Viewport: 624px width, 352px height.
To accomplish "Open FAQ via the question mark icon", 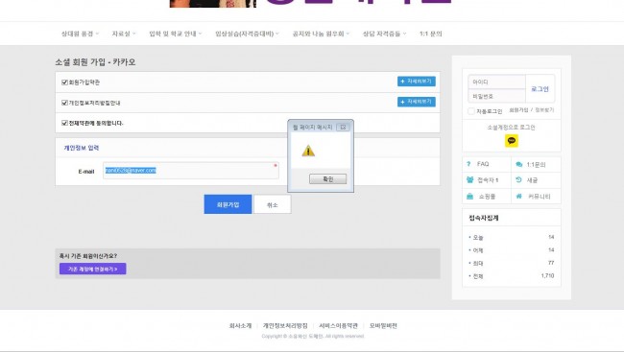I will coord(468,164).
